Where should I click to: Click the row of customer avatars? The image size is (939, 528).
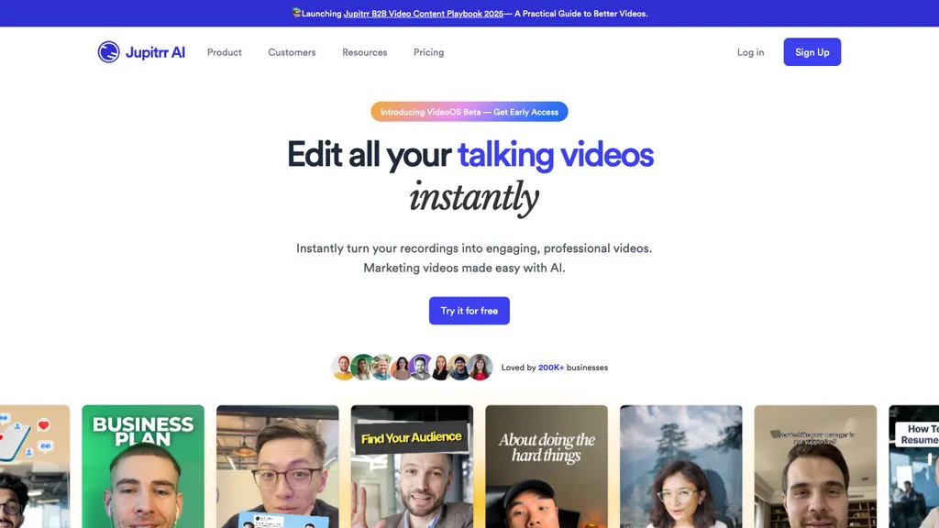[x=412, y=367]
